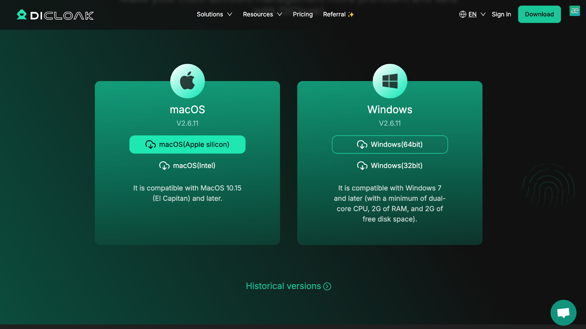Screen dimensions: 586x329
Task: Open the live chat widget
Action: click(563, 313)
